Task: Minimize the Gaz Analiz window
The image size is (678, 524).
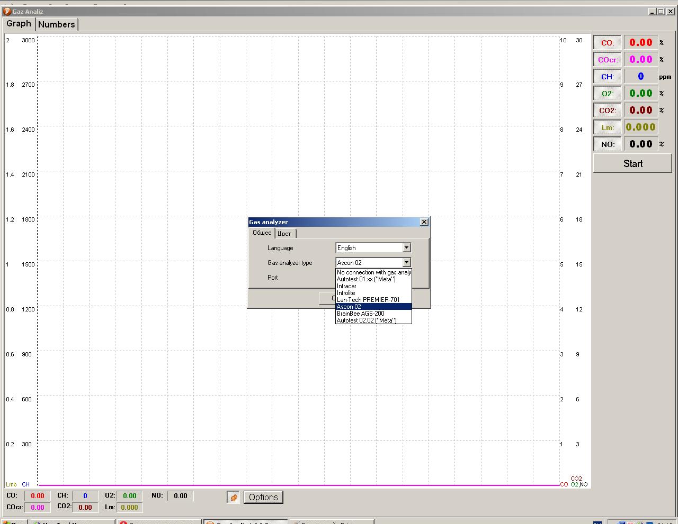Action: click(x=652, y=12)
